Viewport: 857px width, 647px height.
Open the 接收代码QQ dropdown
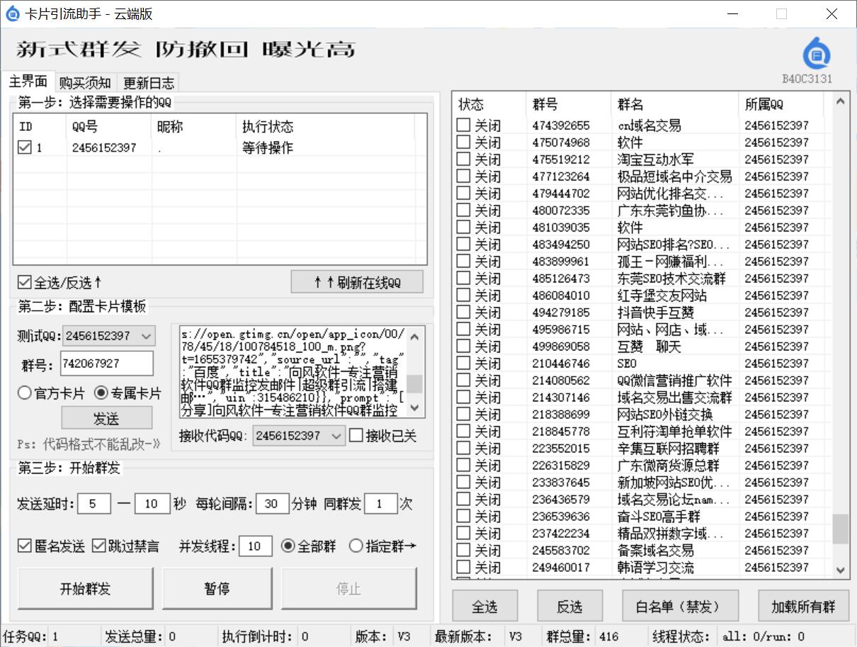click(x=299, y=436)
